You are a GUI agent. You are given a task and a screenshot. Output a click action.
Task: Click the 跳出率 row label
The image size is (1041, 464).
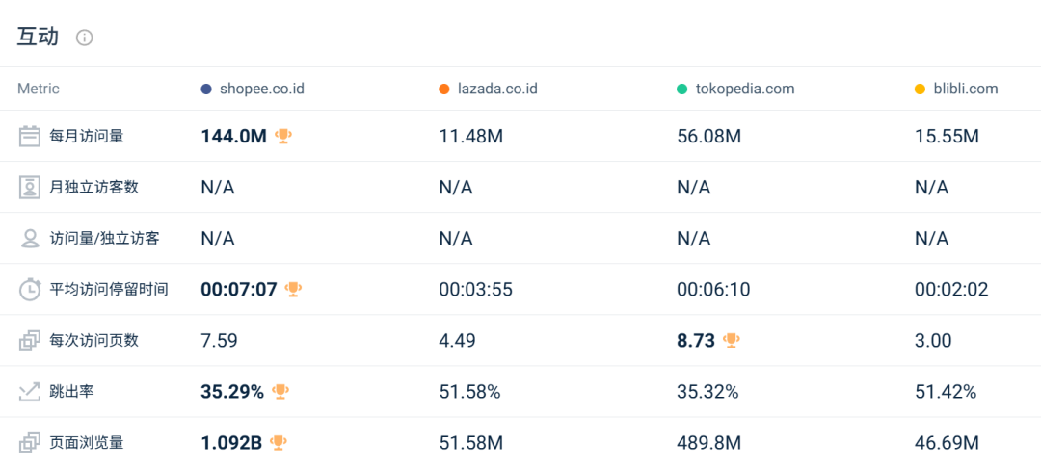pyautogui.click(x=72, y=391)
